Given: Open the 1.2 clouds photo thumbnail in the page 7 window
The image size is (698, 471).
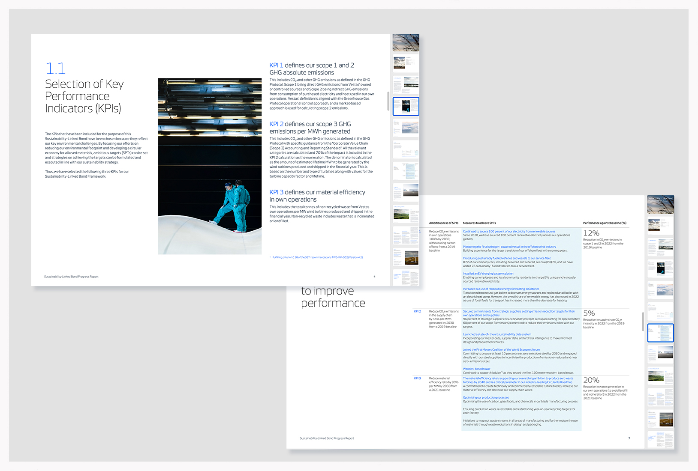Looking at the screenshot, I should pyautogui.click(x=661, y=290).
